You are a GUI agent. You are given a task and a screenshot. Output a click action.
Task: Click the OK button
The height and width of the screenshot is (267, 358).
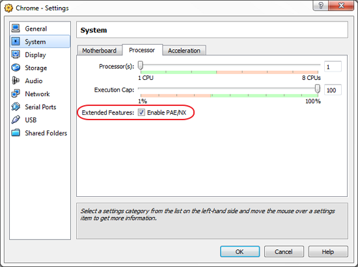(x=240, y=252)
